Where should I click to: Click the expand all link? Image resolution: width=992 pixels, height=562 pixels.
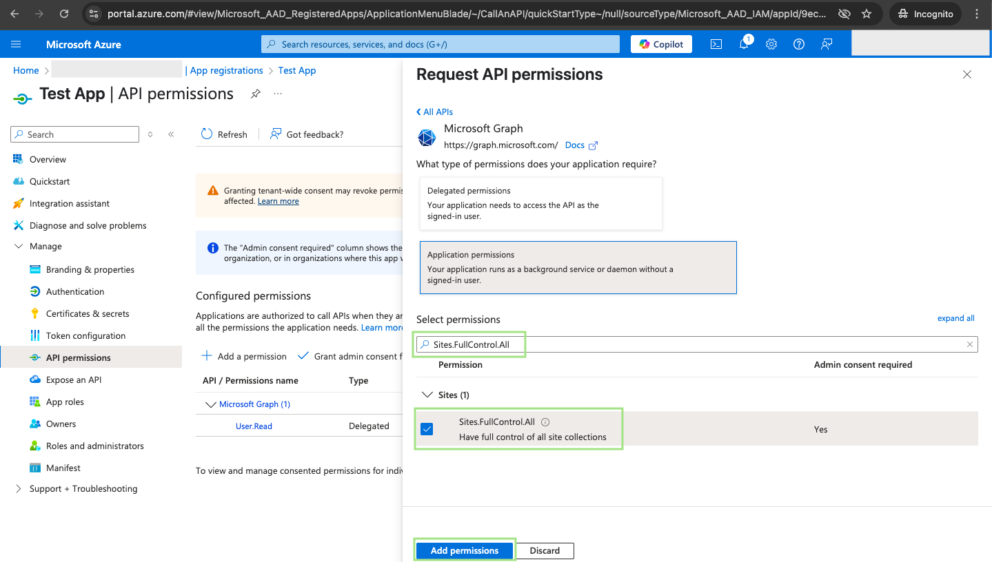[x=955, y=318]
